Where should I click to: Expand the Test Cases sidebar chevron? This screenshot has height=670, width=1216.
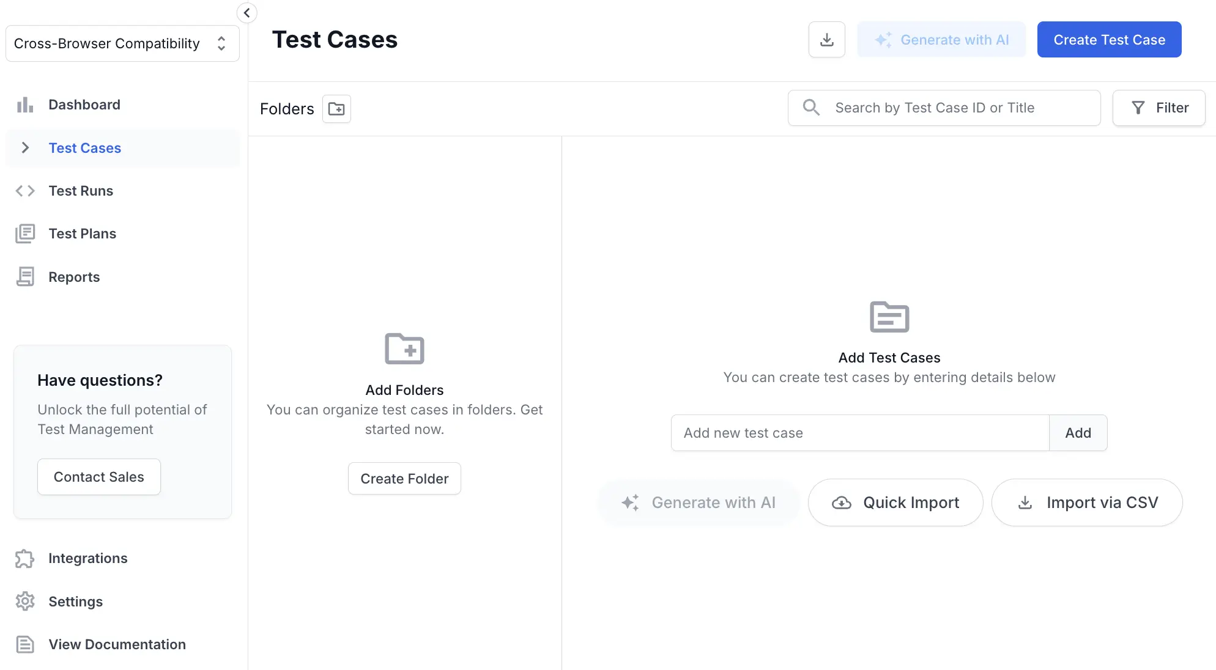tap(25, 148)
